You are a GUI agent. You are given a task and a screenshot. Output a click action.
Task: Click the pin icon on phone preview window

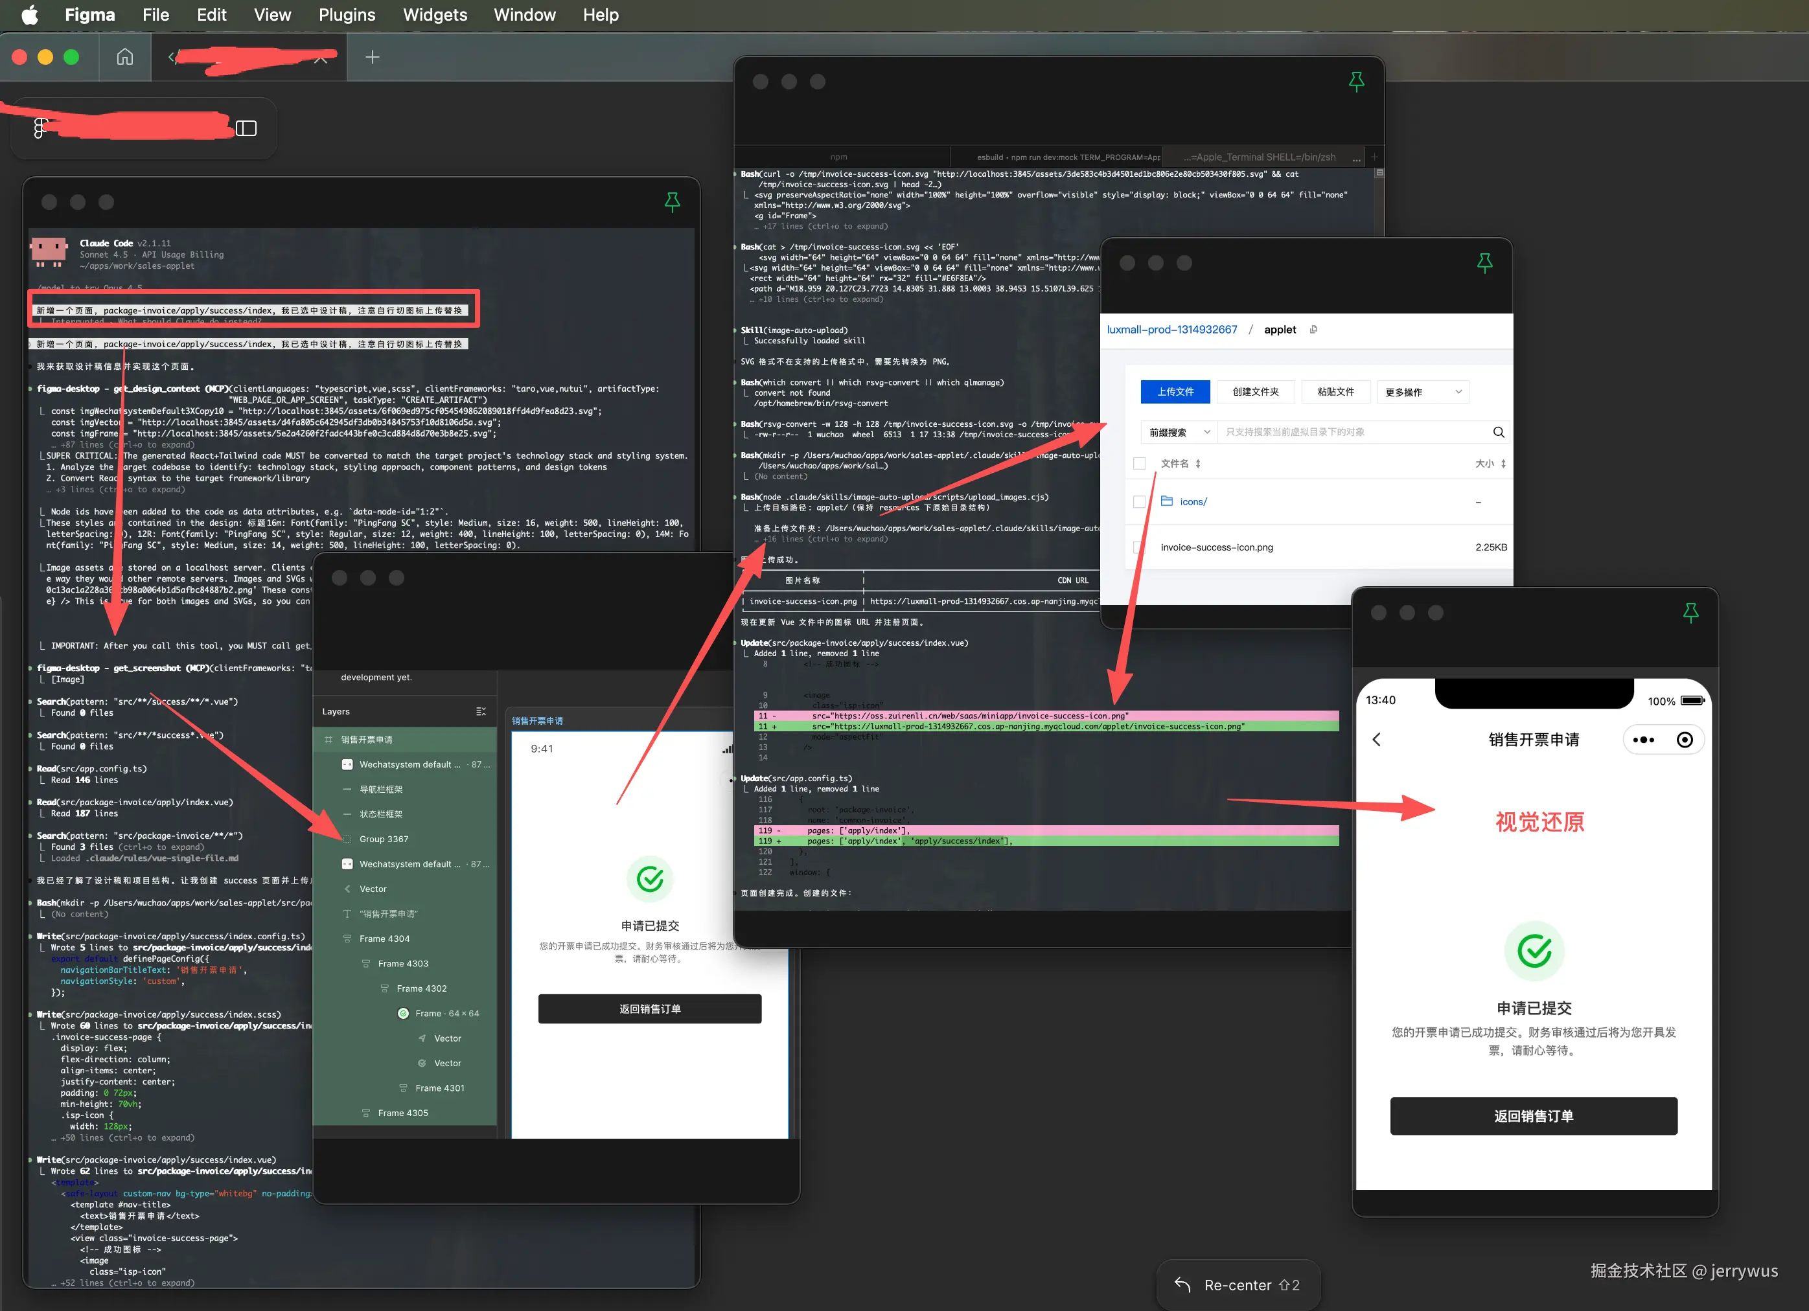(x=1690, y=613)
